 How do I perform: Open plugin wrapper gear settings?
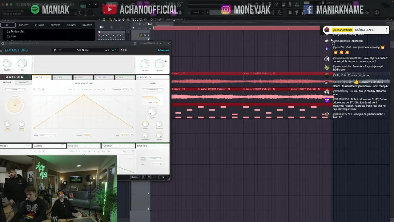click(x=3, y=43)
